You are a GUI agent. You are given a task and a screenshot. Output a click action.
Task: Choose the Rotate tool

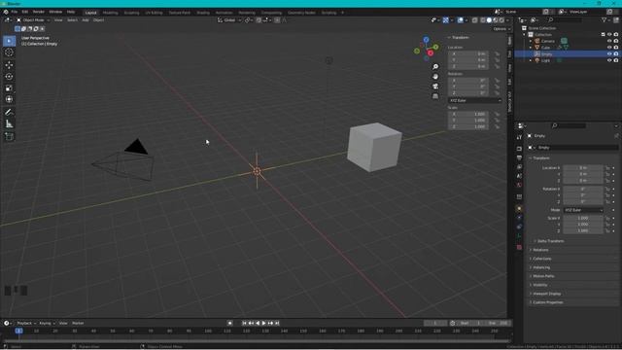(9, 76)
